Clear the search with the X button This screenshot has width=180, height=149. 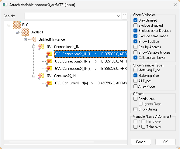[124, 16]
